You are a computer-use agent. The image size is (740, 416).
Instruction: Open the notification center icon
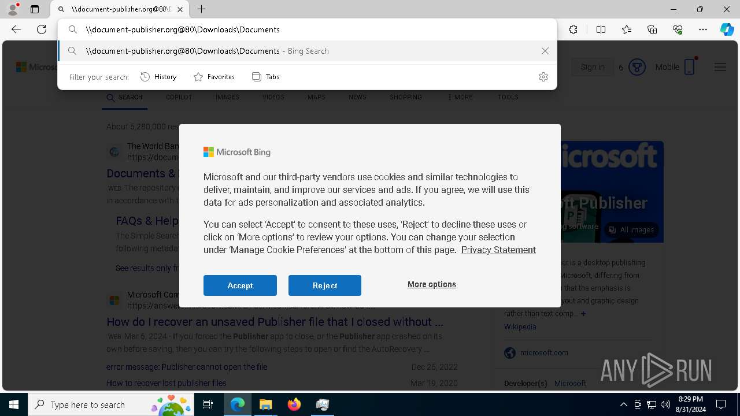721,404
